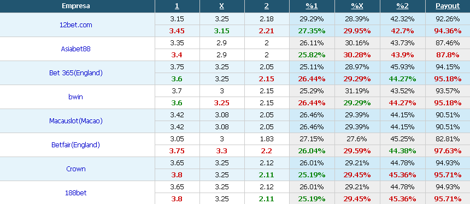Select Betfair's 97.63% payout cell
Screen dimensions: 470x204
coord(448,151)
